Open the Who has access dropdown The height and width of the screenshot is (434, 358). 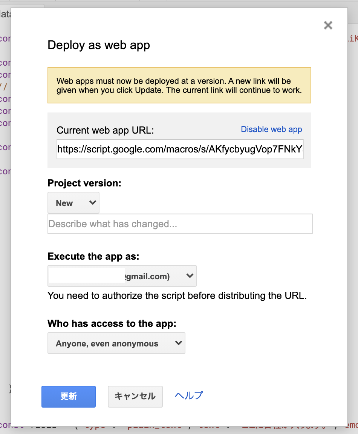(116, 343)
